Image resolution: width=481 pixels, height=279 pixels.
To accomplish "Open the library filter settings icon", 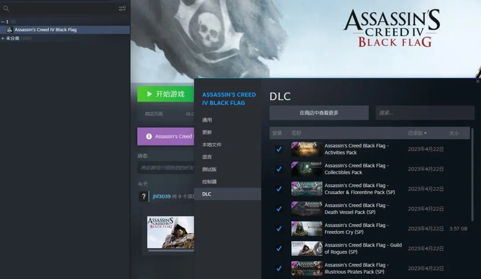I will (122, 8).
